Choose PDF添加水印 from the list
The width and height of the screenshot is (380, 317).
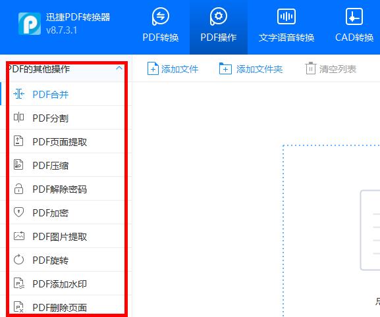(x=60, y=284)
